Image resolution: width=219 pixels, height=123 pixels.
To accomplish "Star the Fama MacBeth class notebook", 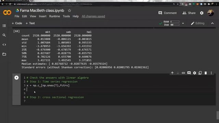I will pyautogui.click(x=69, y=11).
